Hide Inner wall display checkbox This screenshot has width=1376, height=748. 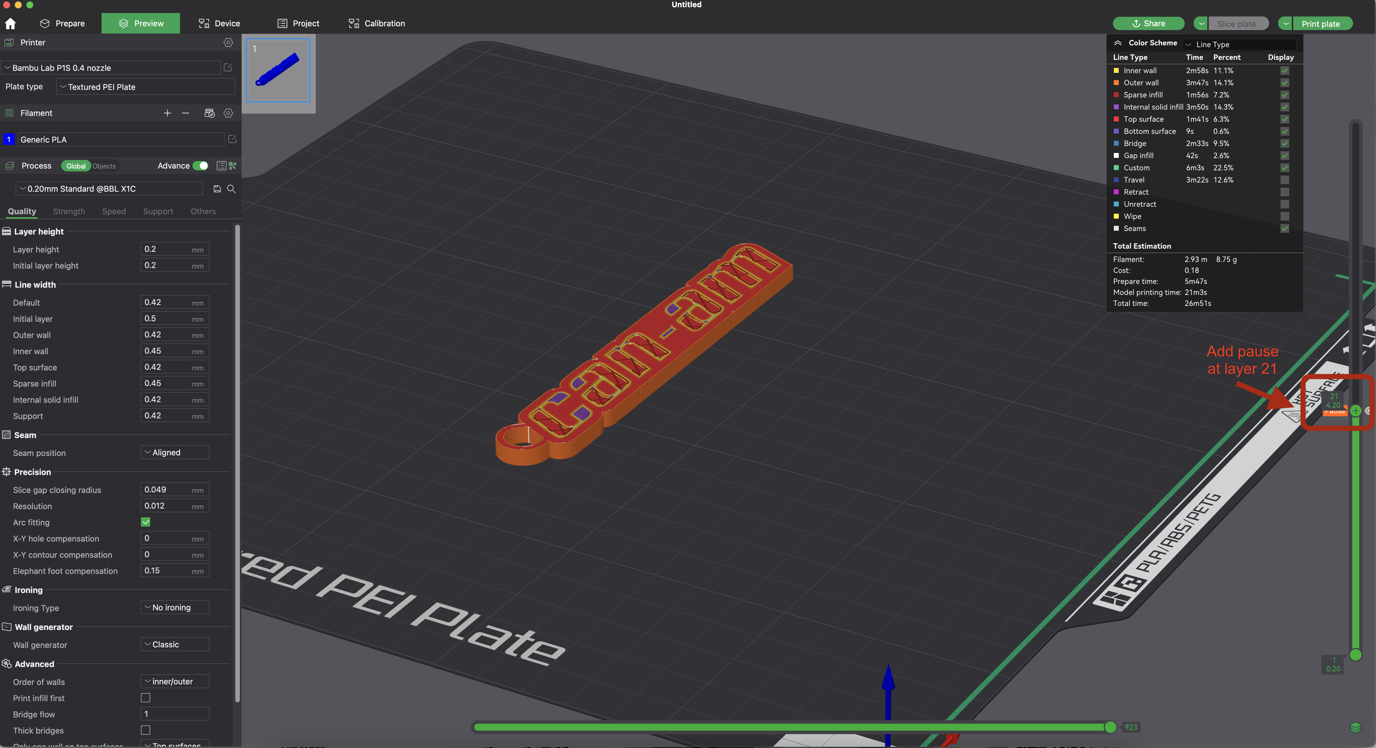1285,71
